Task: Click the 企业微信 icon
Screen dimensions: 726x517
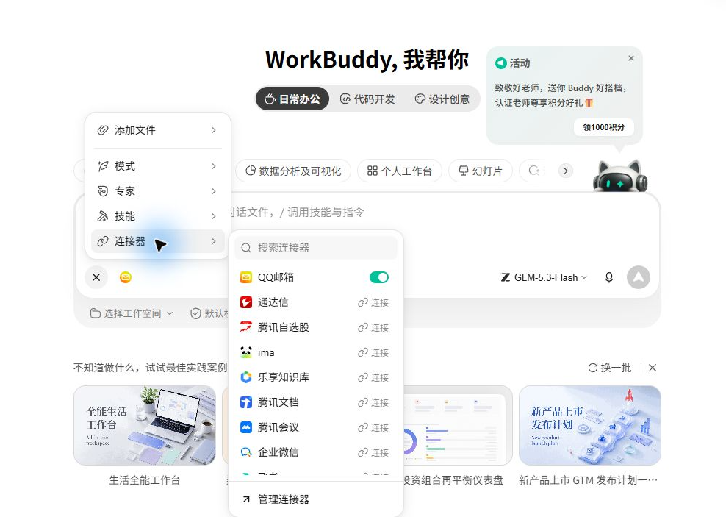Action: pos(246,452)
